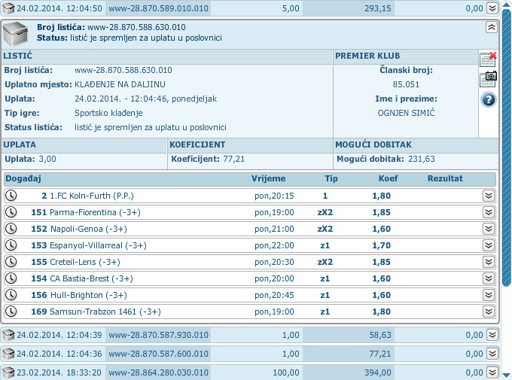This screenshot has width=512, height=380.
Task: Click box icon of ticket dated 12:04:39
Action: click(x=8, y=335)
